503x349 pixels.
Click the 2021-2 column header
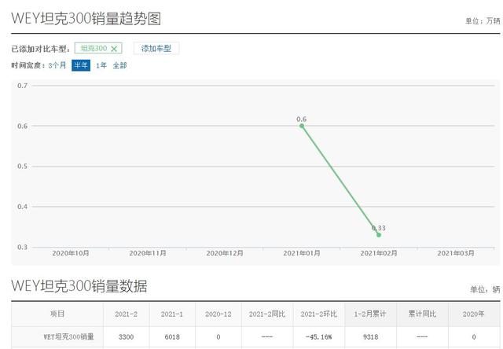[x=126, y=314]
